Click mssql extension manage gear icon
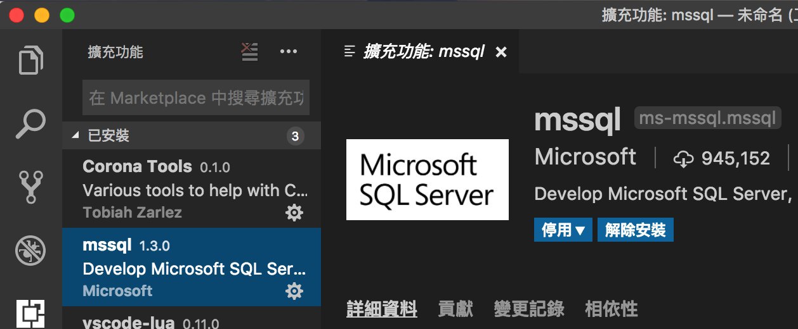The width and height of the screenshot is (798, 329). point(294,291)
